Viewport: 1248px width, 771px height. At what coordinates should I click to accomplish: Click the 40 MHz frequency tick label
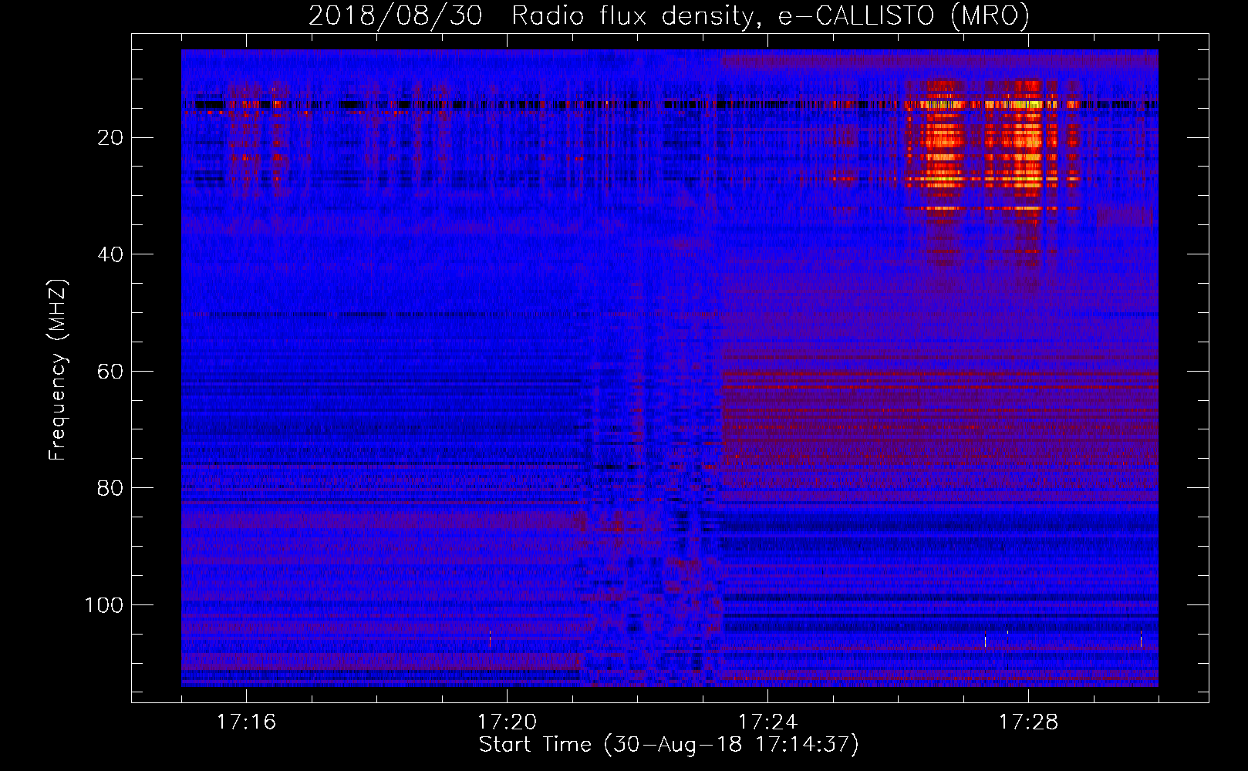click(x=110, y=254)
